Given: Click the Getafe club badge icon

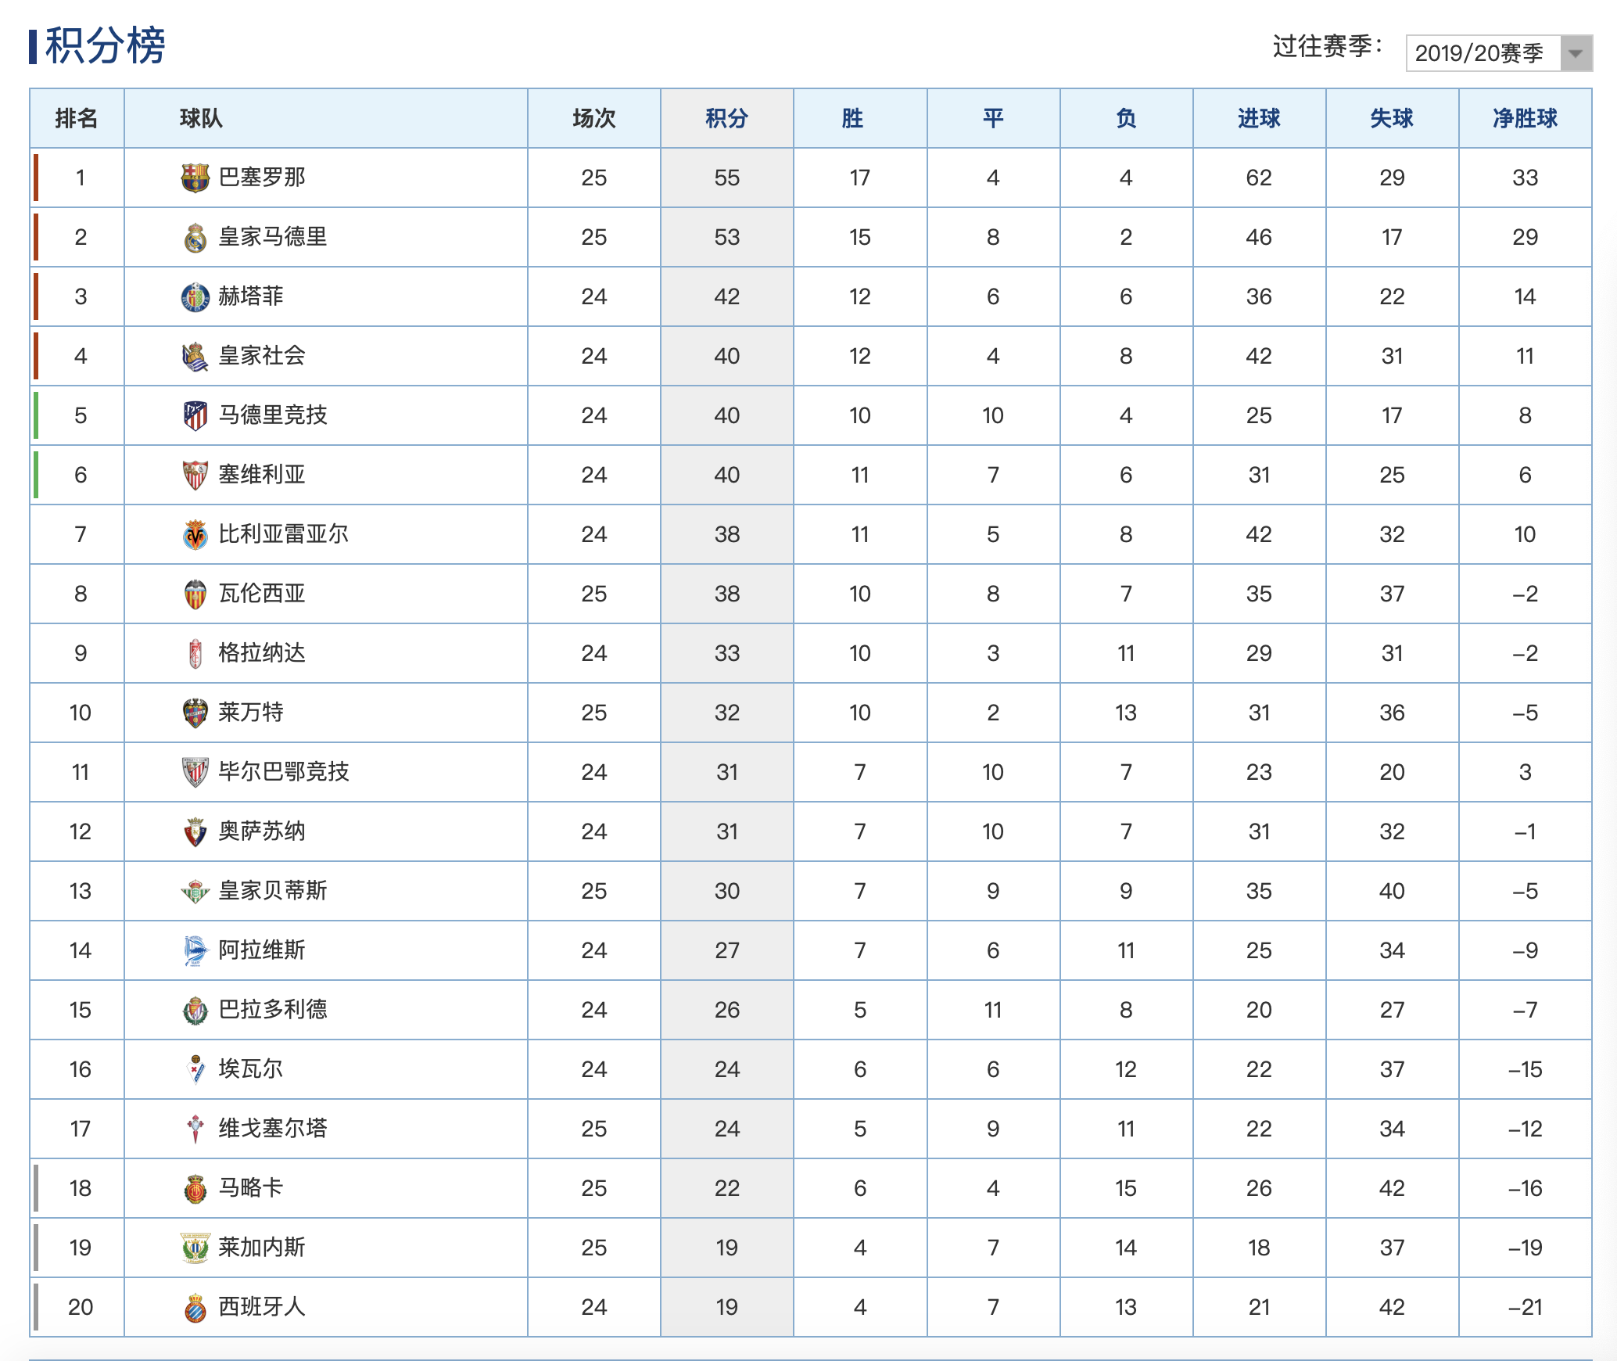Looking at the screenshot, I should click(x=195, y=296).
